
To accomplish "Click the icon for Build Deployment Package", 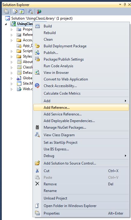I will point(37,46).
